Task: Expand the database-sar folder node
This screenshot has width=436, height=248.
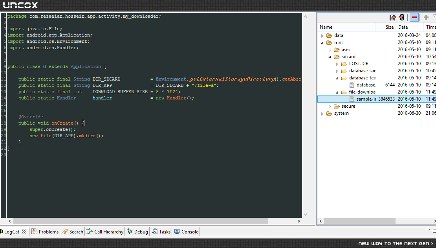Action: pyautogui.click(x=337, y=71)
